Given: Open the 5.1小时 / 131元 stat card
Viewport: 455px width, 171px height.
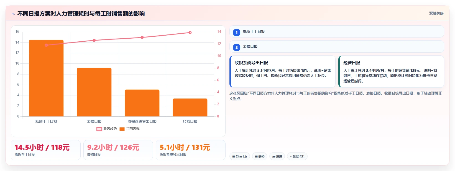Looking at the screenshot, I should (191, 150).
